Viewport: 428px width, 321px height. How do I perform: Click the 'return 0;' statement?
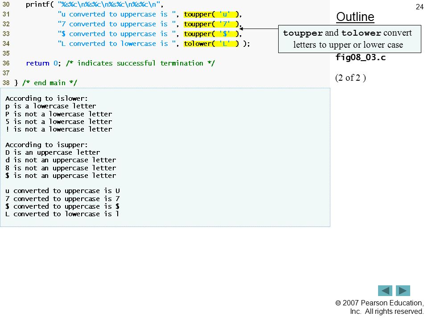[43, 63]
